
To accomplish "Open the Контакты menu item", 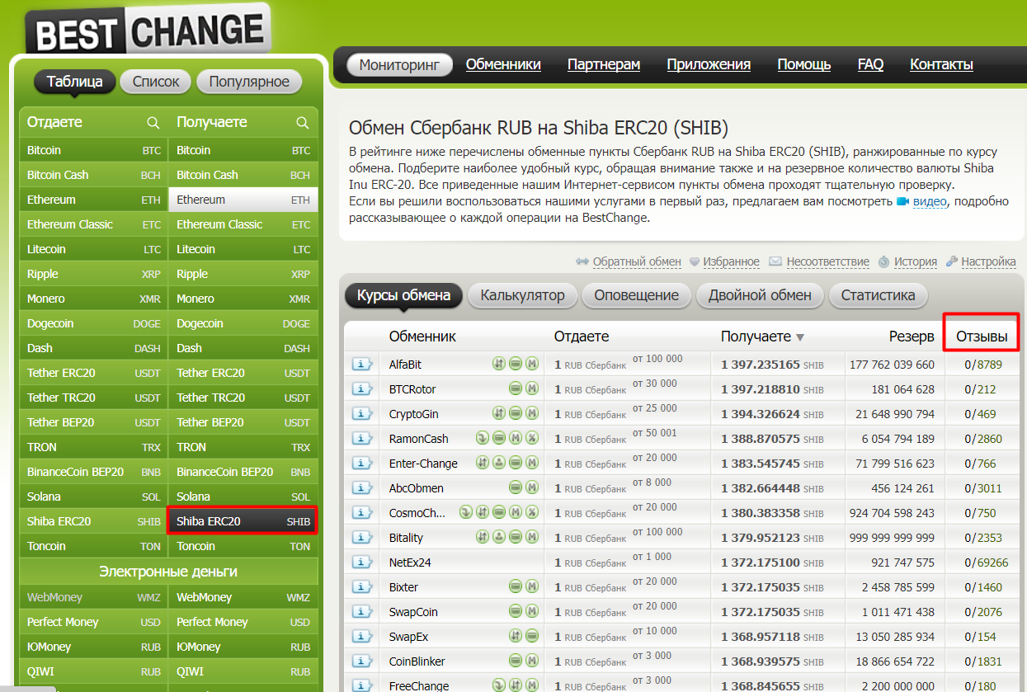I will pos(941,64).
